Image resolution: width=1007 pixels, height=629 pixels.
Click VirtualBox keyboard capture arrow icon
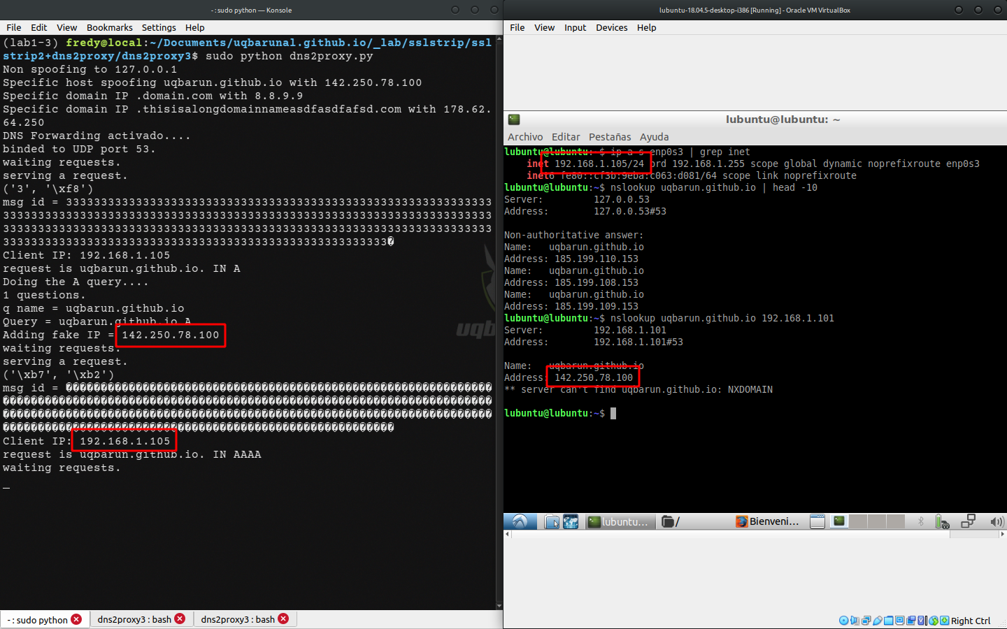[x=945, y=621]
